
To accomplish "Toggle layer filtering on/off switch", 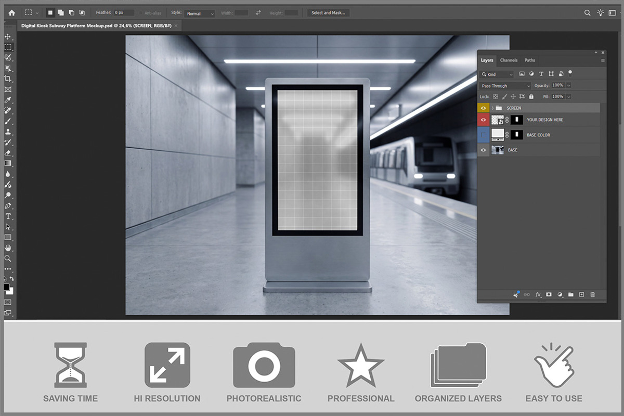I will point(570,73).
